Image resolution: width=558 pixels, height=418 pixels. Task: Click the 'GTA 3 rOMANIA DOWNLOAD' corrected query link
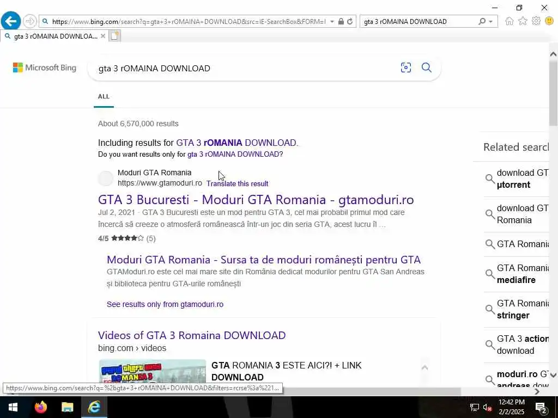click(236, 143)
